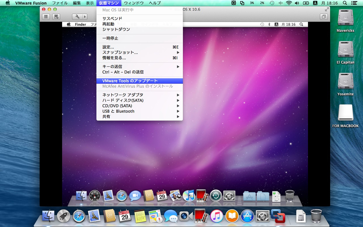
Task: Open the guest Finder menu
Action: click(80, 24)
